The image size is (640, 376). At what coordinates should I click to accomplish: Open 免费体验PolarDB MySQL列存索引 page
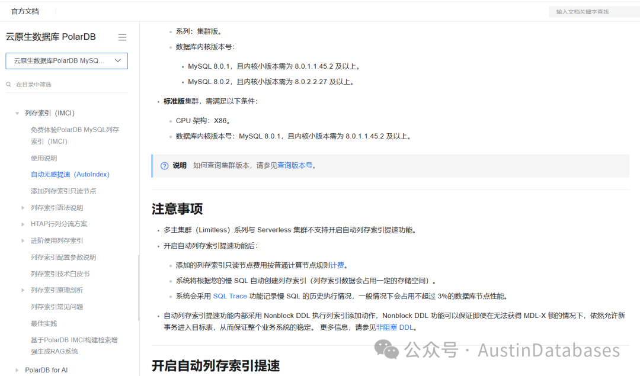pos(75,136)
